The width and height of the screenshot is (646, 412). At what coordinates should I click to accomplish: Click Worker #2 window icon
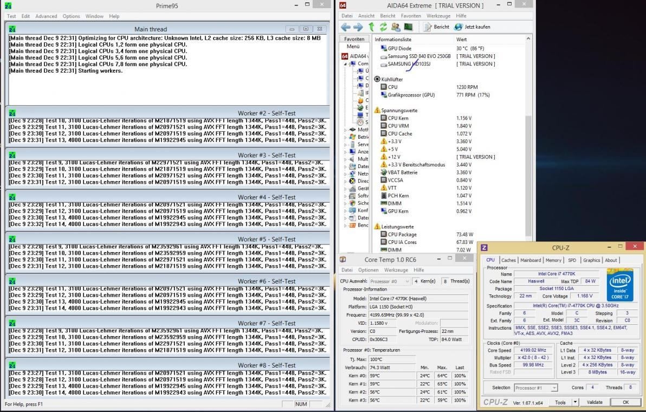(x=12, y=113)
